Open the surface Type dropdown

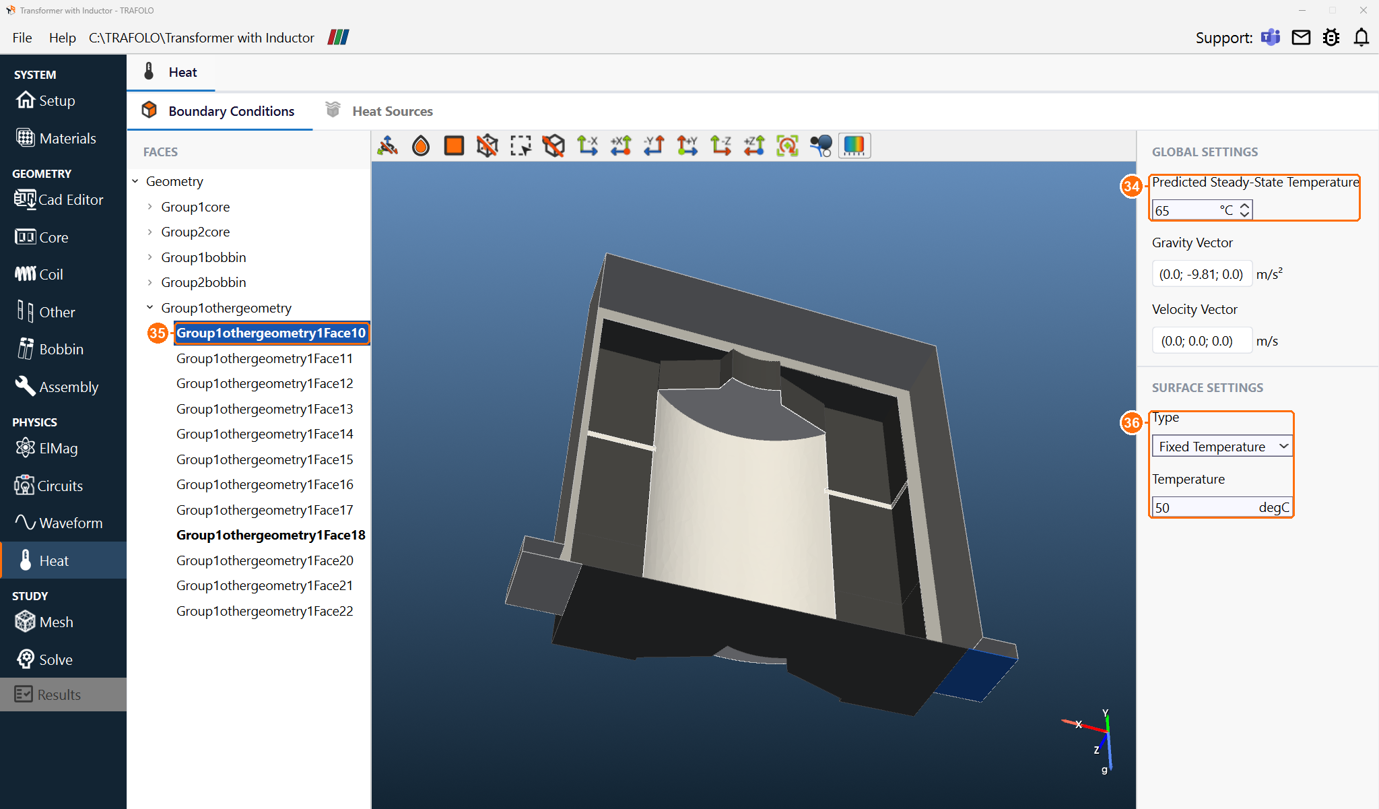1222,447
